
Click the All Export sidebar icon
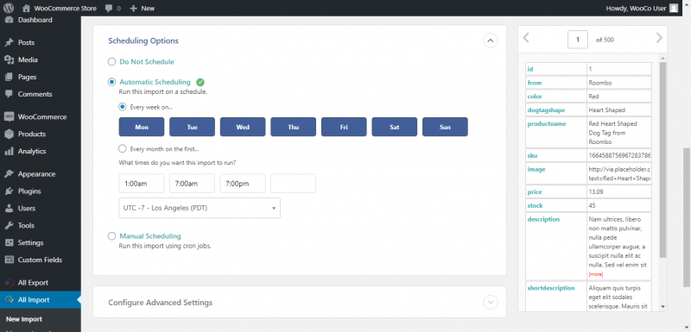[x=9, y=283]
